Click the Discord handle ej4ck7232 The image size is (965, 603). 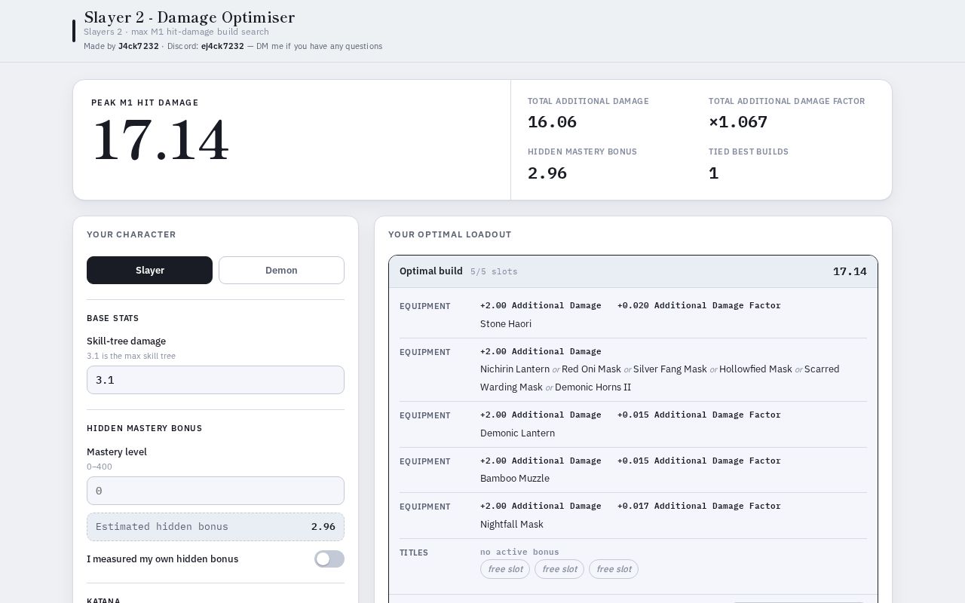222,46
